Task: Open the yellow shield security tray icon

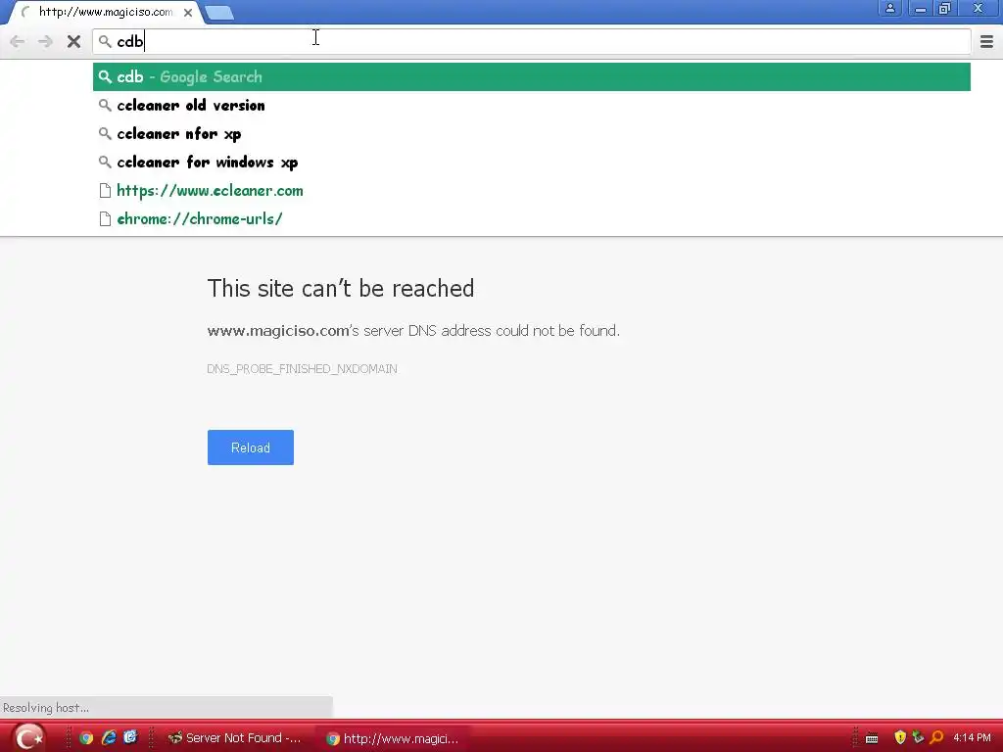Action: pos(900,738)
